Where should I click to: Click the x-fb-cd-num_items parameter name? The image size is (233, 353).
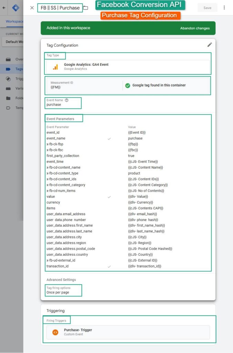[x=61, y=191]
